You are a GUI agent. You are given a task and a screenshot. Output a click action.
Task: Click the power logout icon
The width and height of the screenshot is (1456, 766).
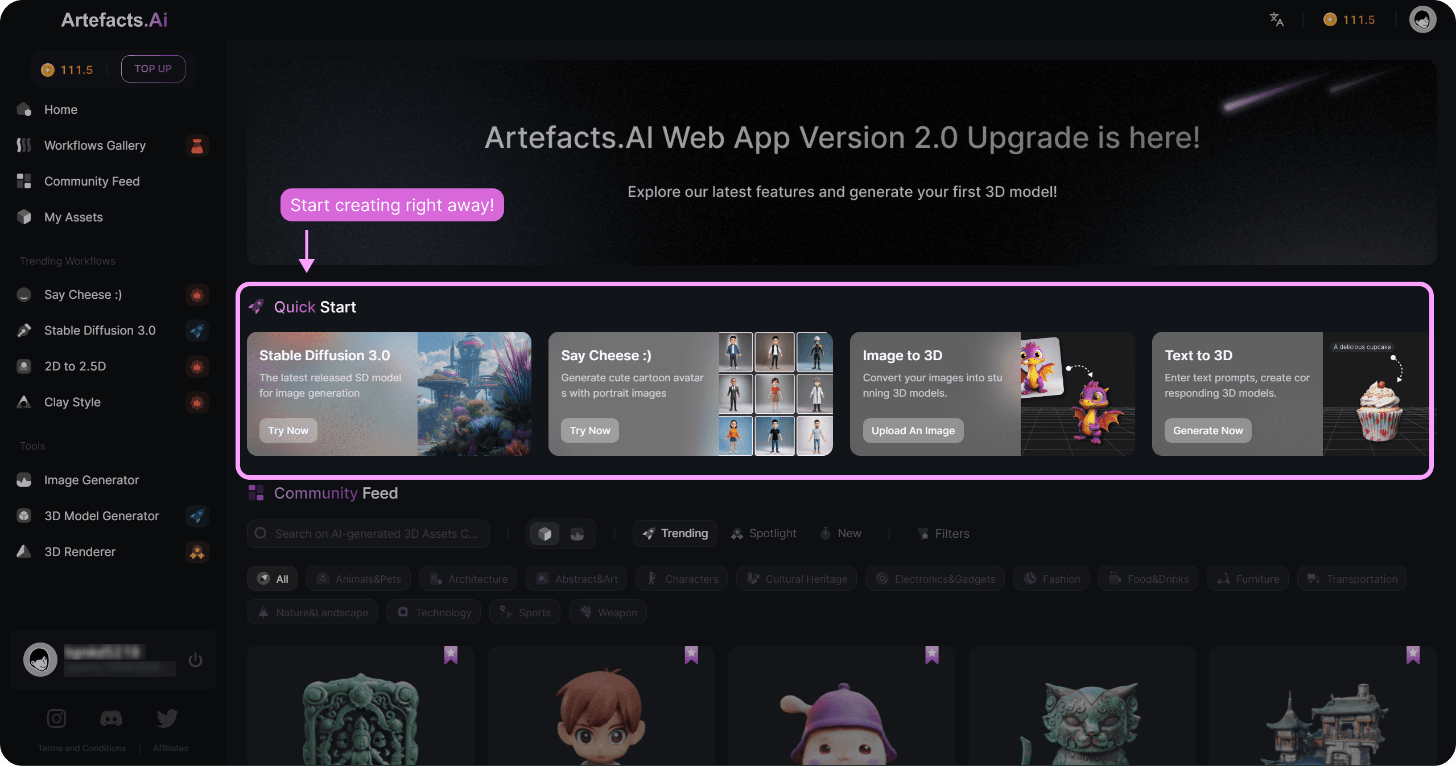point(195,660)
